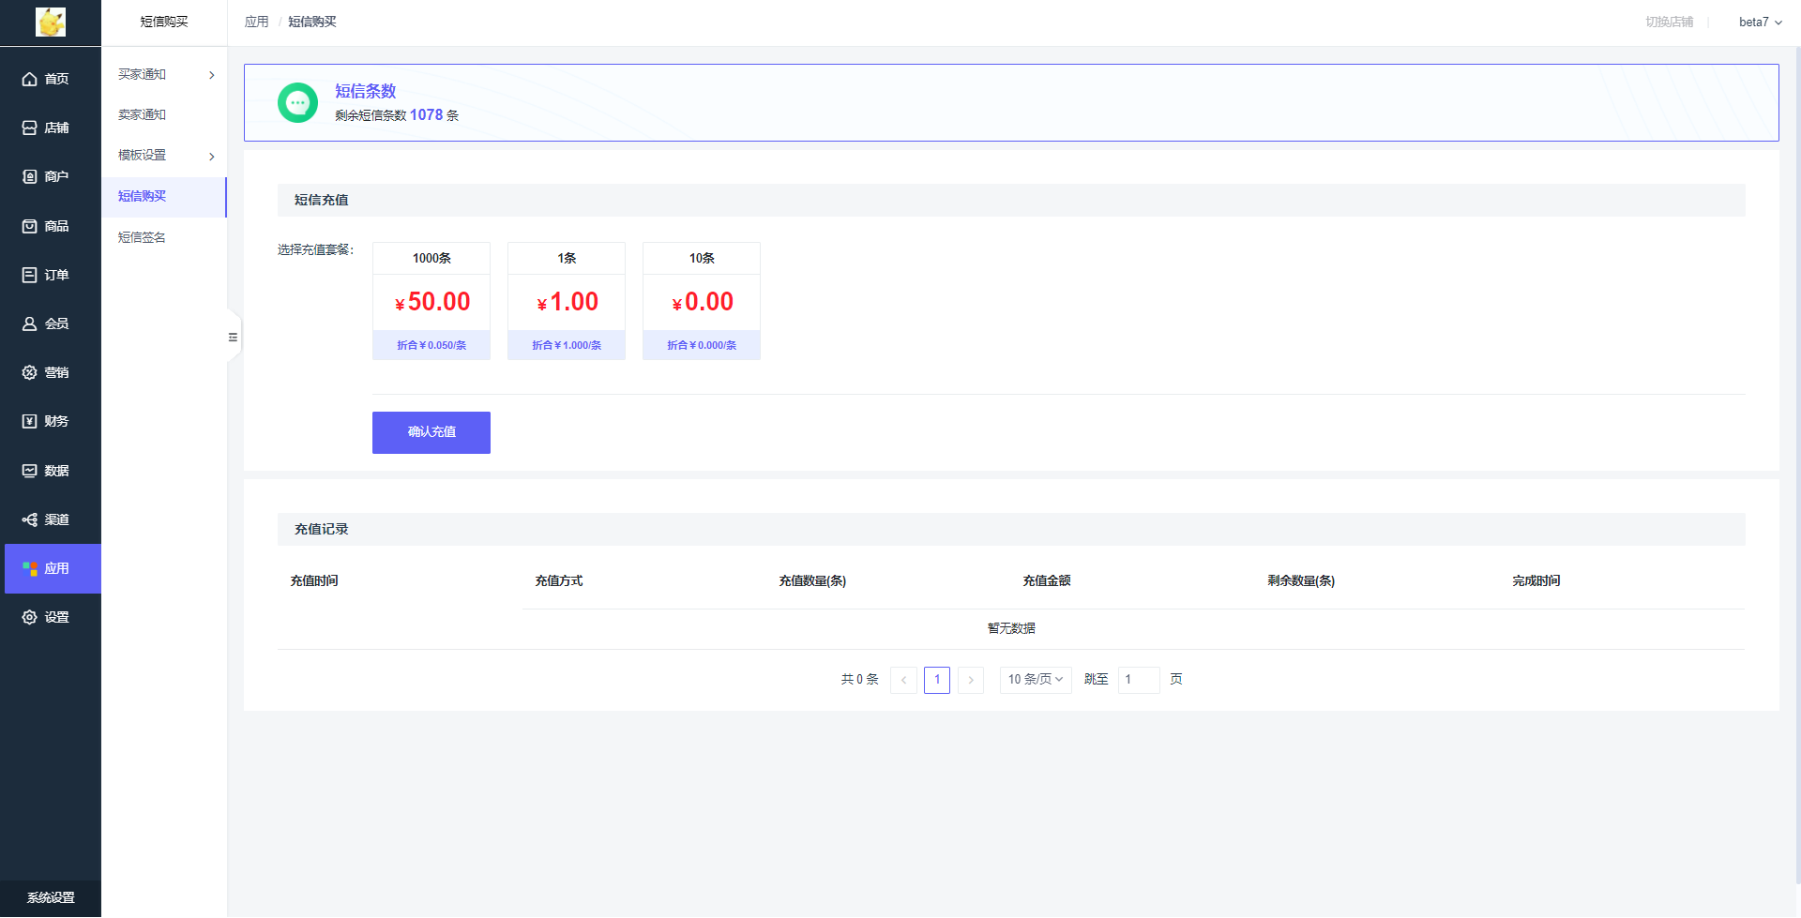Click the 渠道 channel icon
Image resolution: width=1801 pixels, height=918 pixels.
pos(29,519)
